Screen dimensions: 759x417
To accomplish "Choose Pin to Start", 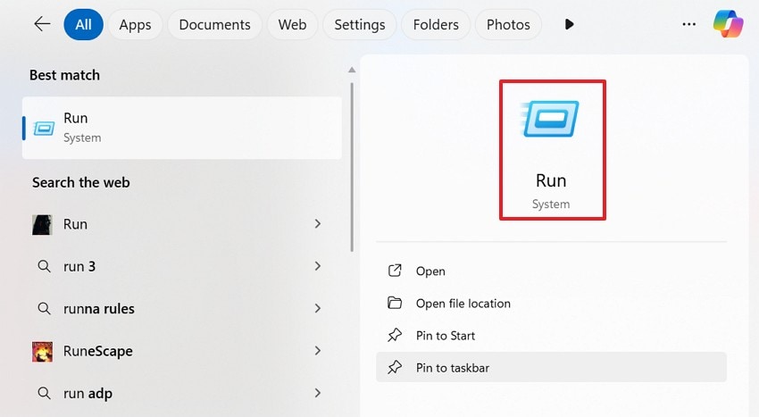I will (551, 335).
